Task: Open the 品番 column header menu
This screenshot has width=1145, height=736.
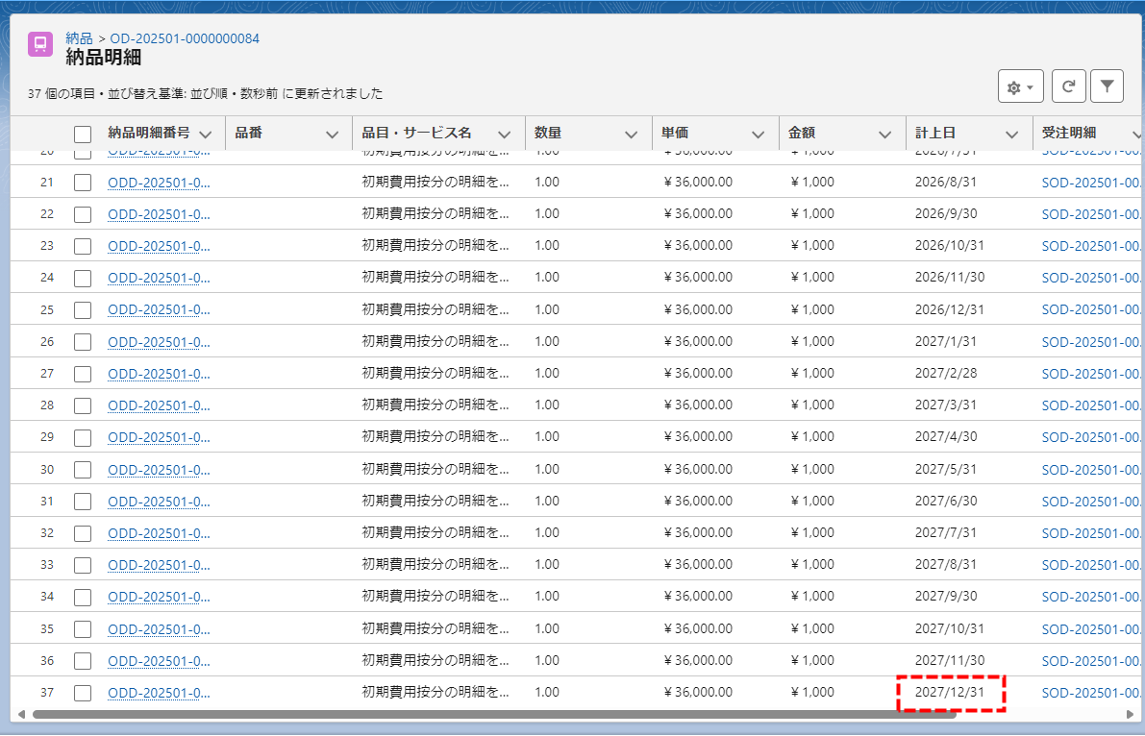Action: [x=332, y=135]
